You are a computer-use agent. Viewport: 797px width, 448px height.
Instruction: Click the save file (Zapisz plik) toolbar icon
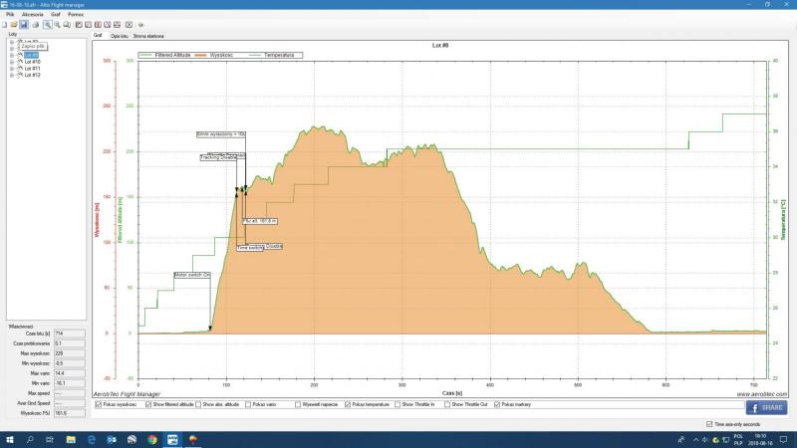pyautogui.click(x=24, y=25)
